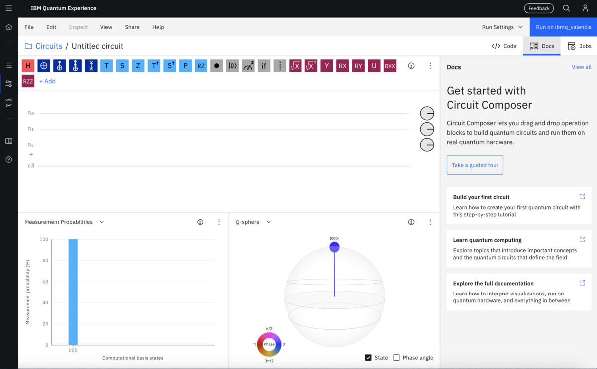The height and width of the screenshot is (369, 597).
Task: Open the help question mark icon
Action: point(9,160)
